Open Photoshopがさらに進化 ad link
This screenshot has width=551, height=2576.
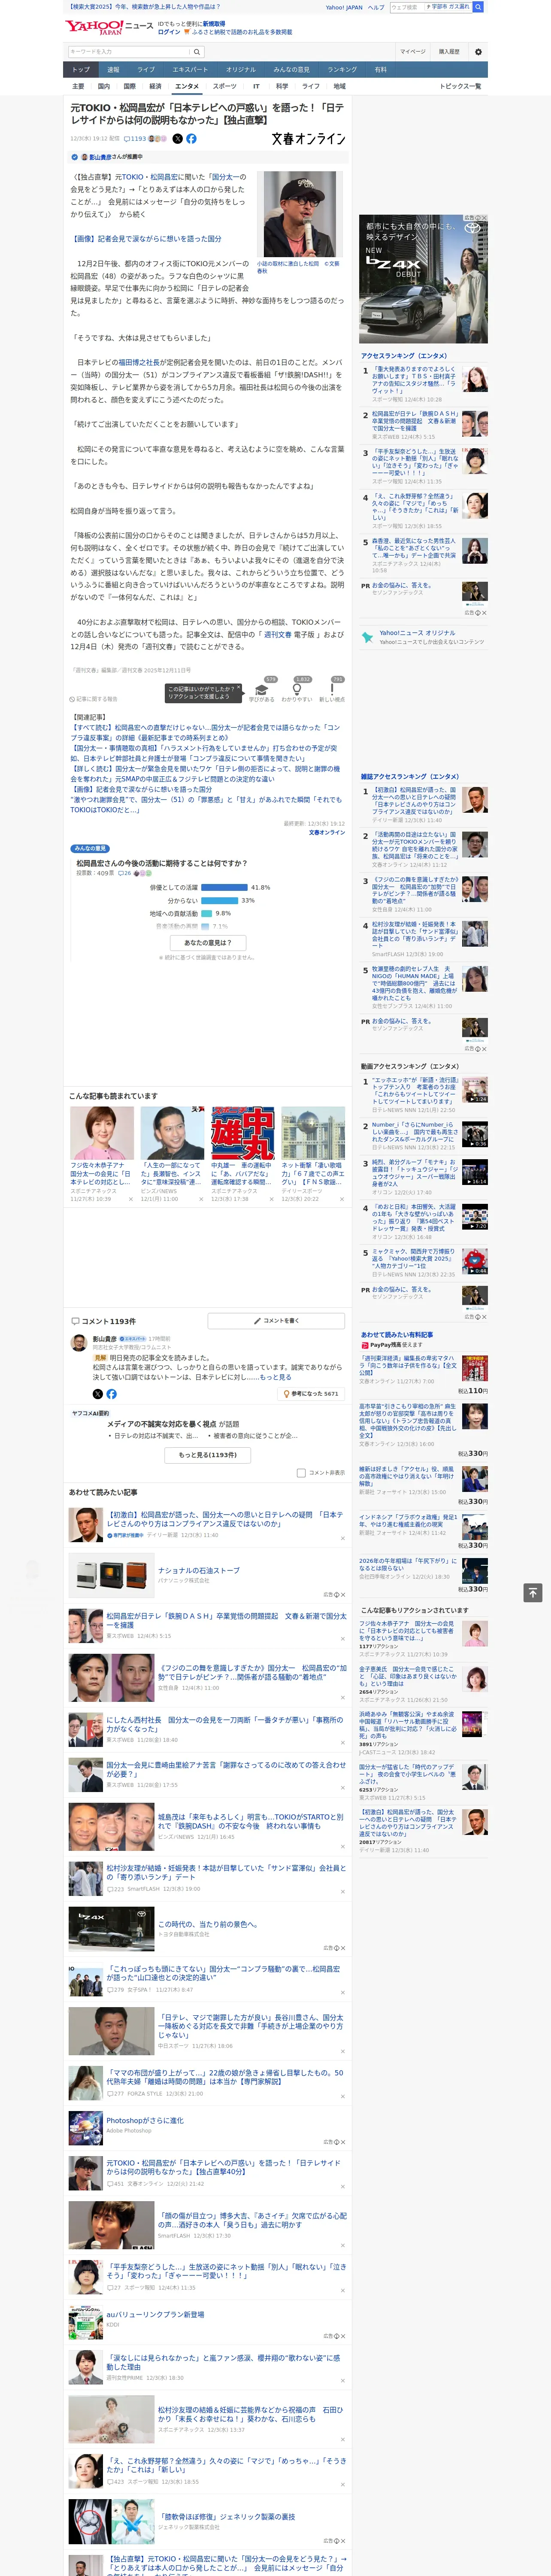[145, 2119]
